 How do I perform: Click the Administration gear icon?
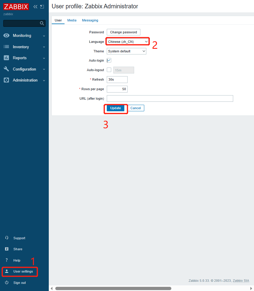click(x=6, y=80)
